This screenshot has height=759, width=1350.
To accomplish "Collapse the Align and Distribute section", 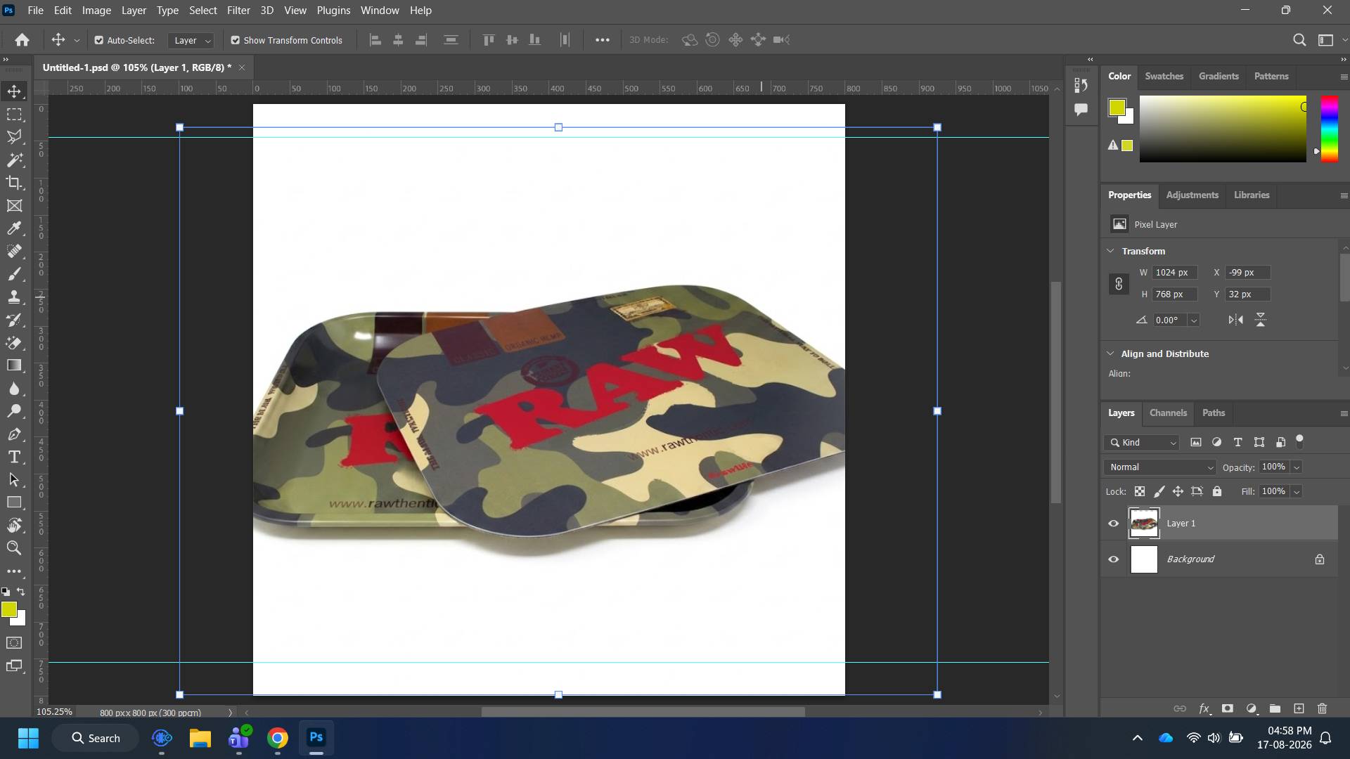I will tap(1111, 353).
